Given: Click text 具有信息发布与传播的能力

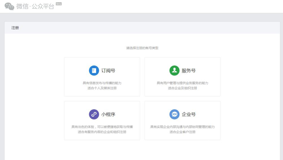Looking at the screenshot, I should coord(102,83).
